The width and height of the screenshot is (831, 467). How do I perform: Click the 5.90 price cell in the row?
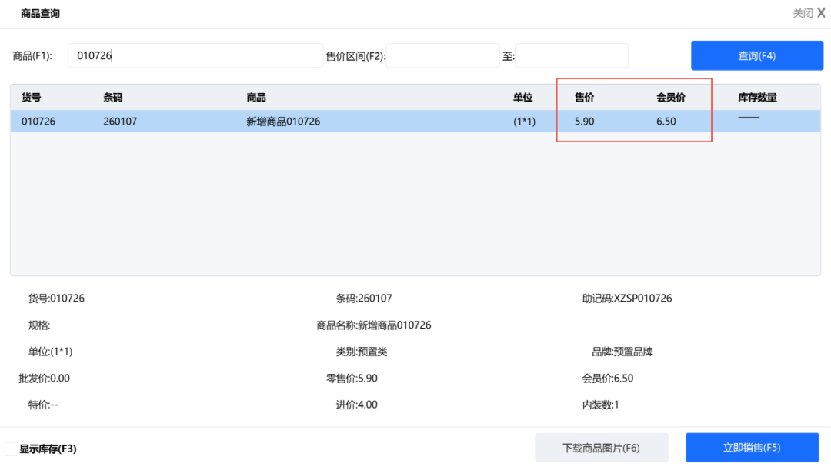tap(585, 122)
